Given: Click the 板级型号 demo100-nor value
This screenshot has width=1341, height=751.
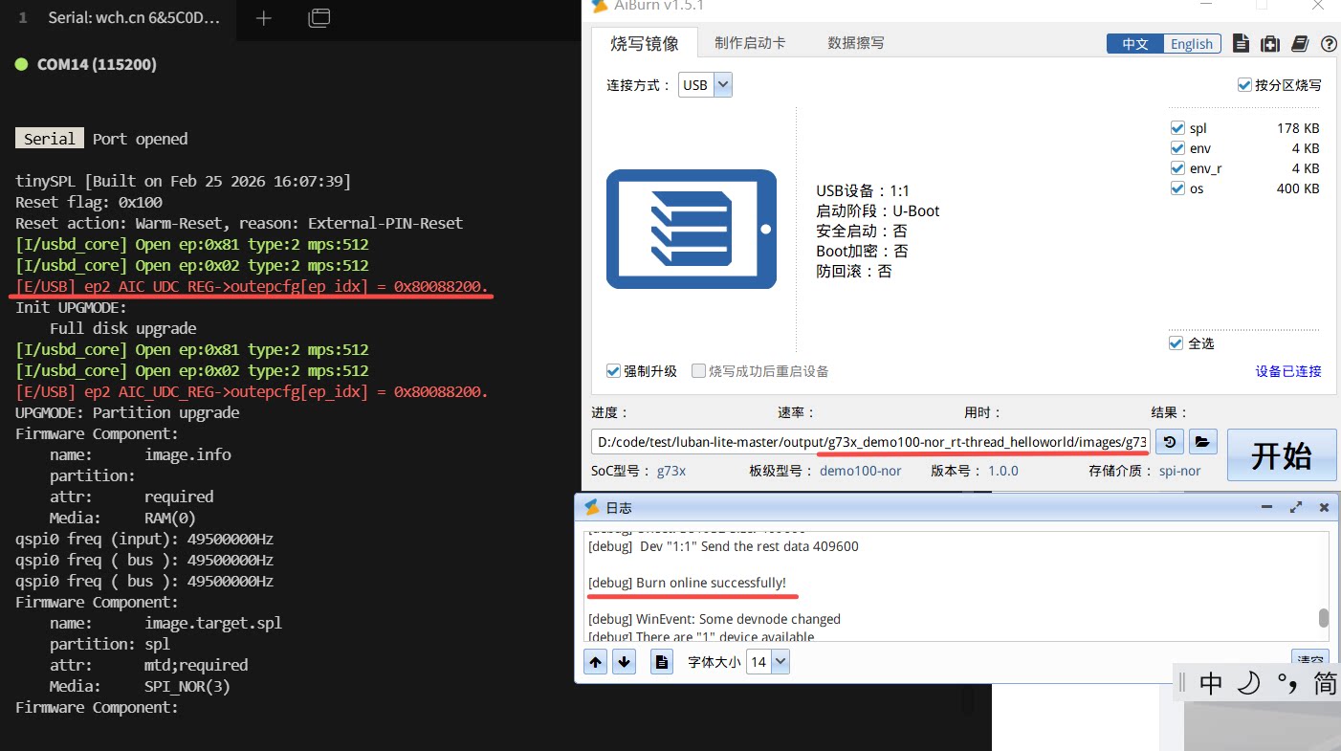Looking at the screenshot, I should [x=860, y=471].
